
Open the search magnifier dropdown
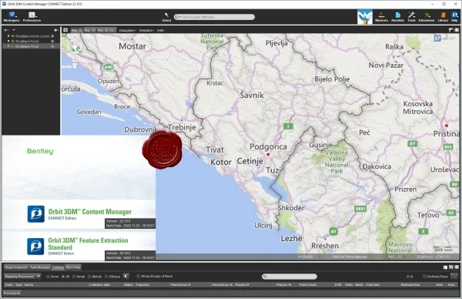click(x=177, y=17)
